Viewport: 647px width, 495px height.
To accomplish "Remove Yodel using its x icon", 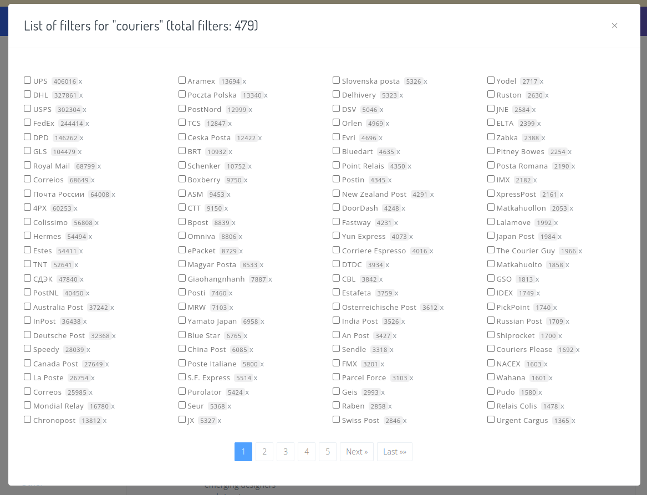I will [542, 81].
